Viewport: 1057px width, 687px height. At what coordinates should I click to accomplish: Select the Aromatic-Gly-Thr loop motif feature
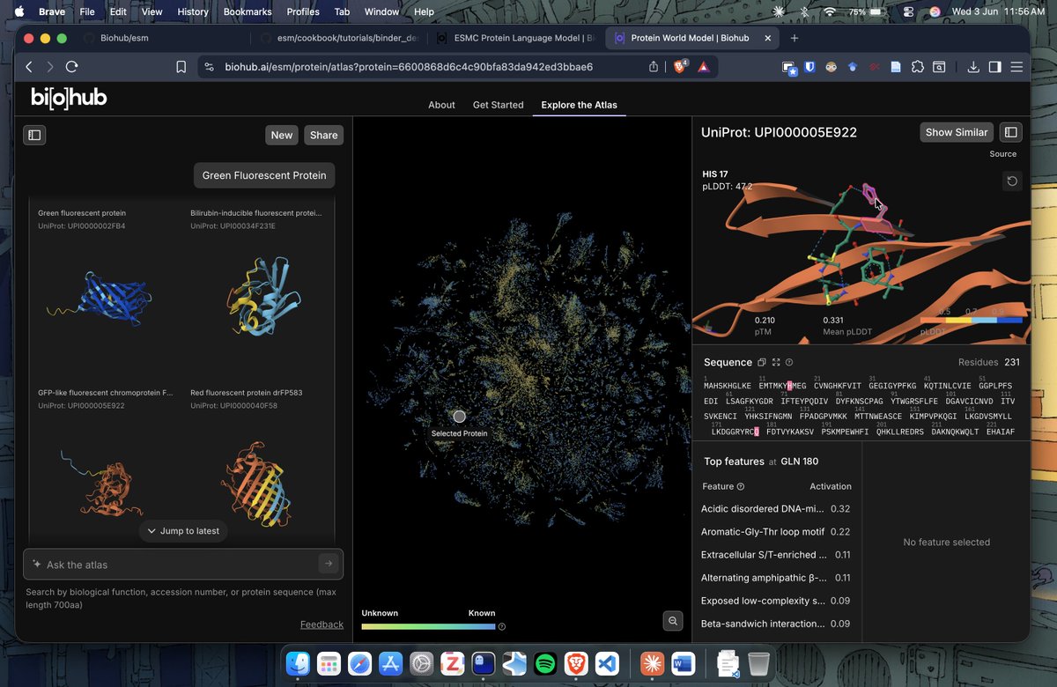point(776,532)
